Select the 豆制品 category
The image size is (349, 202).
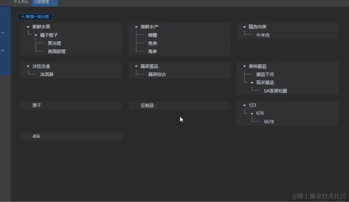click(x=179, y=105)
